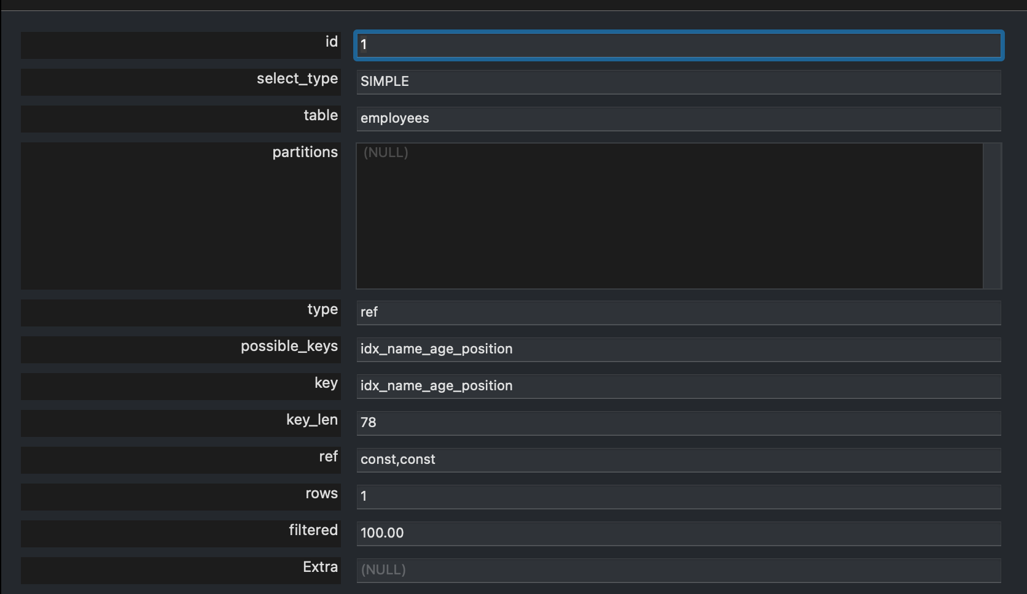Click the Extra field showing NULL
Viewport: 1027px width, 594px height.
point(678,570)
